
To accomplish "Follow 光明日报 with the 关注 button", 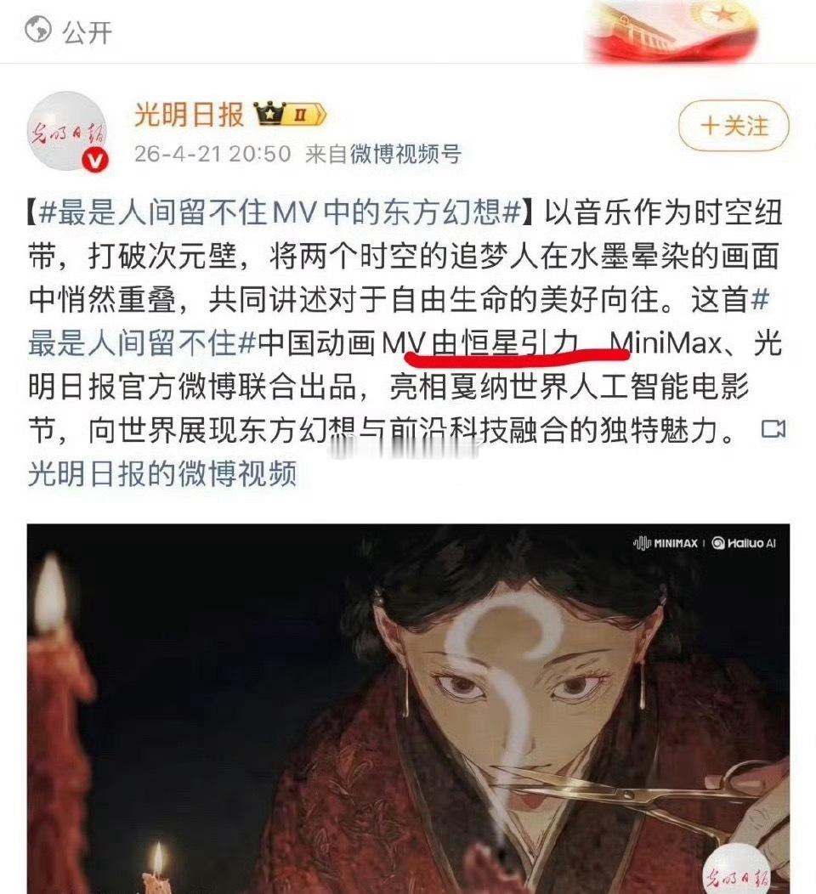I will (734, 126).
